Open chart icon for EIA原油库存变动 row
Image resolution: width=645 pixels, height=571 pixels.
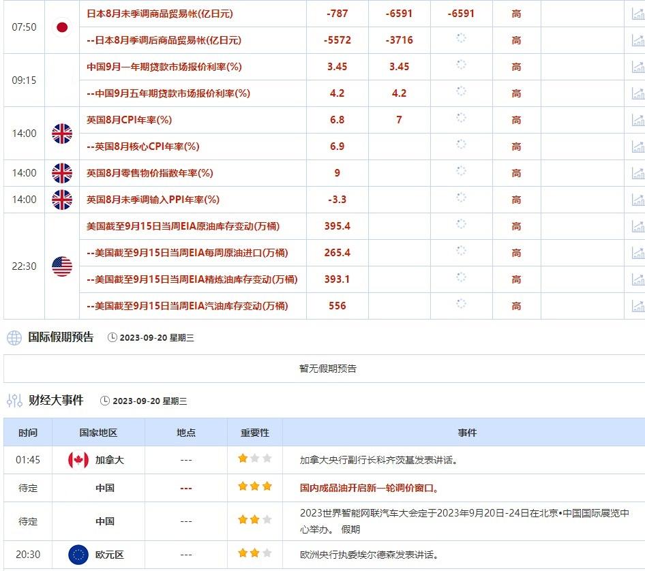click(638, 226)
